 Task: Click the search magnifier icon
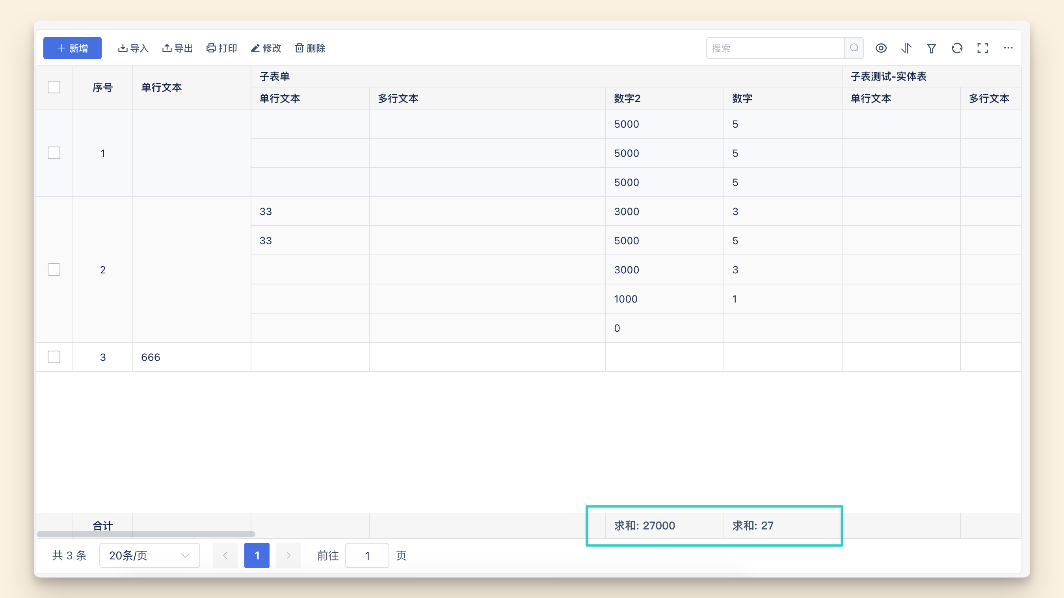(854, 48)
